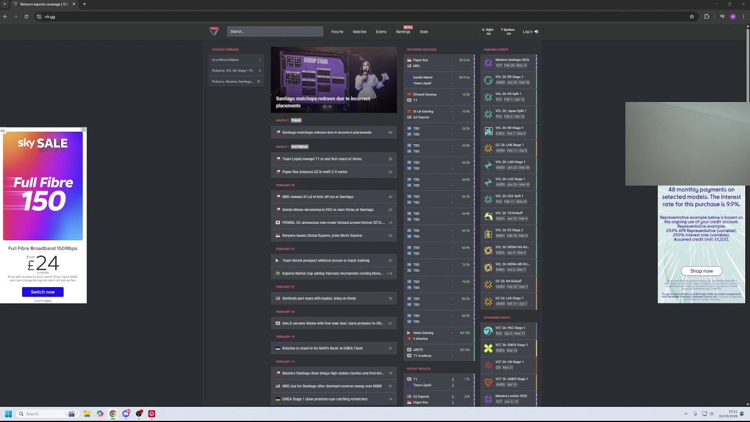Click the site Search field

pyautogui.click(x=275, y=31)
